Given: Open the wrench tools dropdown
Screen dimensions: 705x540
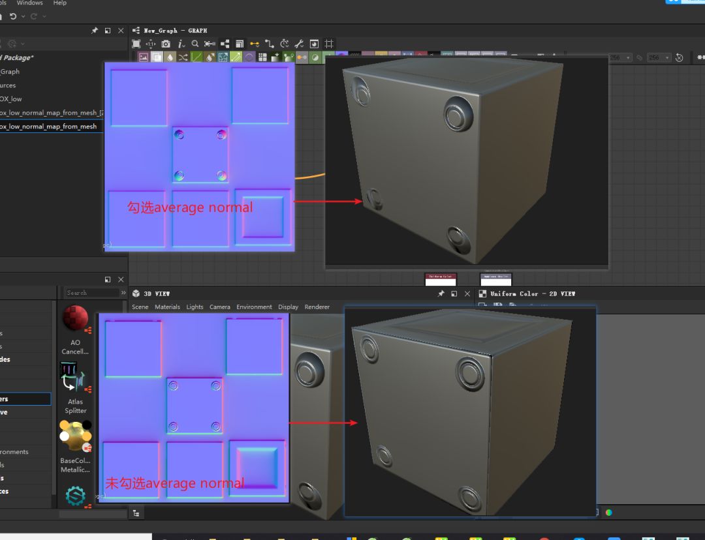Looking at the screenshot, I should point(299,44).
